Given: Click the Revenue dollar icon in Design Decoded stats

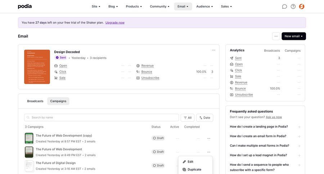Looking at the screenshot, I should 138,66.
